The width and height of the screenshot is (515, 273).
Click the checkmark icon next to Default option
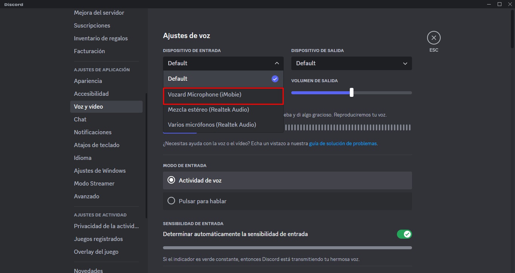point(275,79)
